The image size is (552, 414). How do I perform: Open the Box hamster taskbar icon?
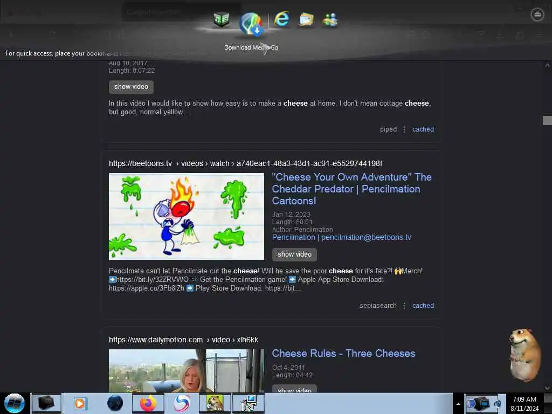[x=215, y=403]
